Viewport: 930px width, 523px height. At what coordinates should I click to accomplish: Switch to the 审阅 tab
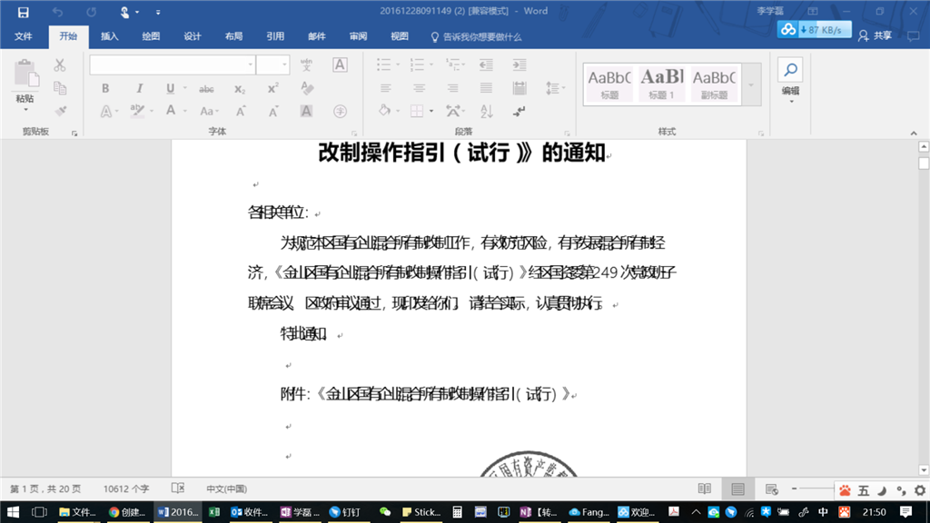[x=358, y=36]
